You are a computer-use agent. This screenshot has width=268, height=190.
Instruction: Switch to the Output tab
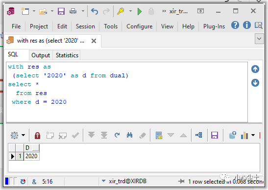[x=41, y=55]
